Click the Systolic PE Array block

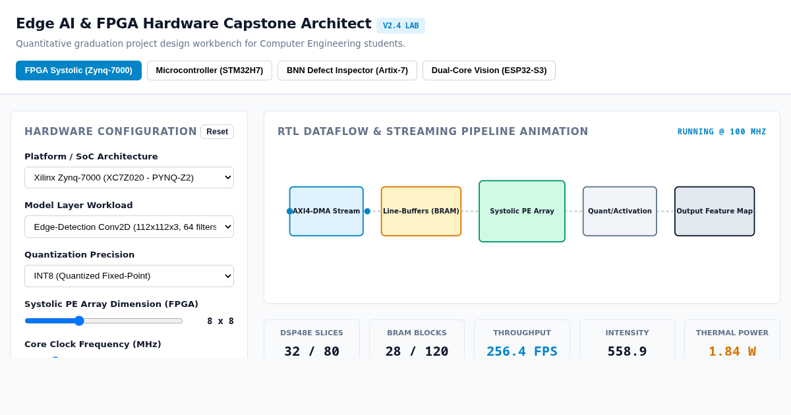[522, 211]
